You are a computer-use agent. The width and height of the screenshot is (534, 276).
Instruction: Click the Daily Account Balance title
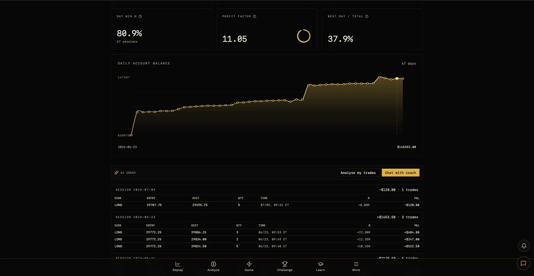(x=144, y=63)
